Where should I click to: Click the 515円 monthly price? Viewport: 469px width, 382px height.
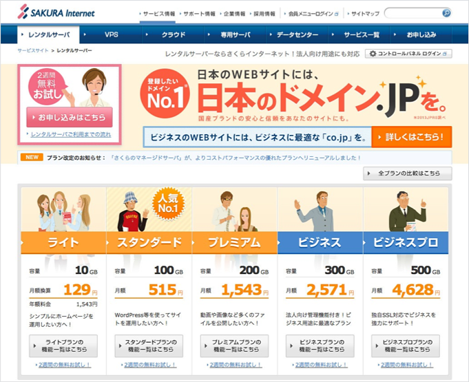click(166, 290)
